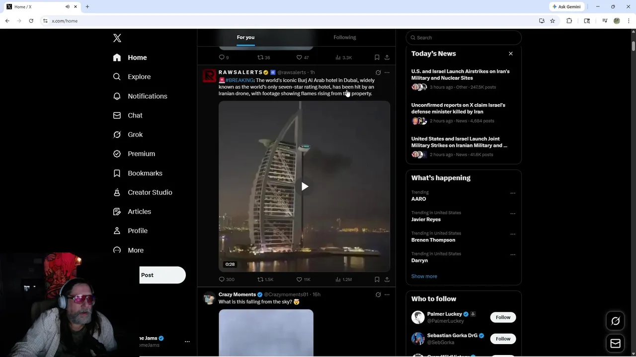This screenshot has width=636, height=357.
Task: Open more options on Crazy Moments post
Action: (387, 295)
